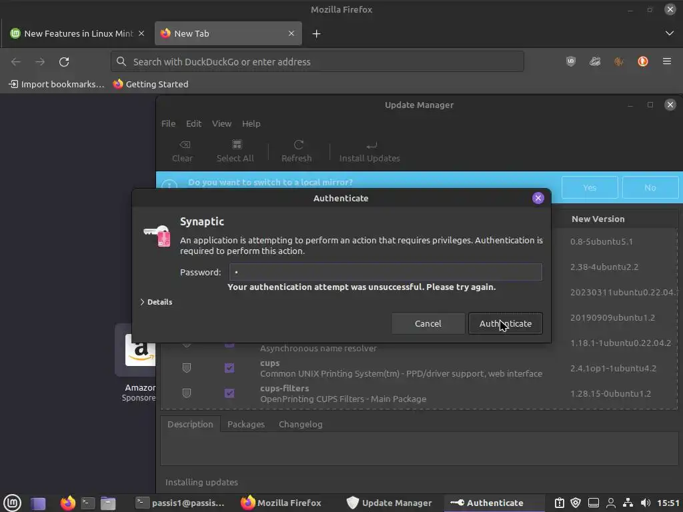Focus the DuckDuckGo search address bar
683x512 pixels.
pos(317,62)
